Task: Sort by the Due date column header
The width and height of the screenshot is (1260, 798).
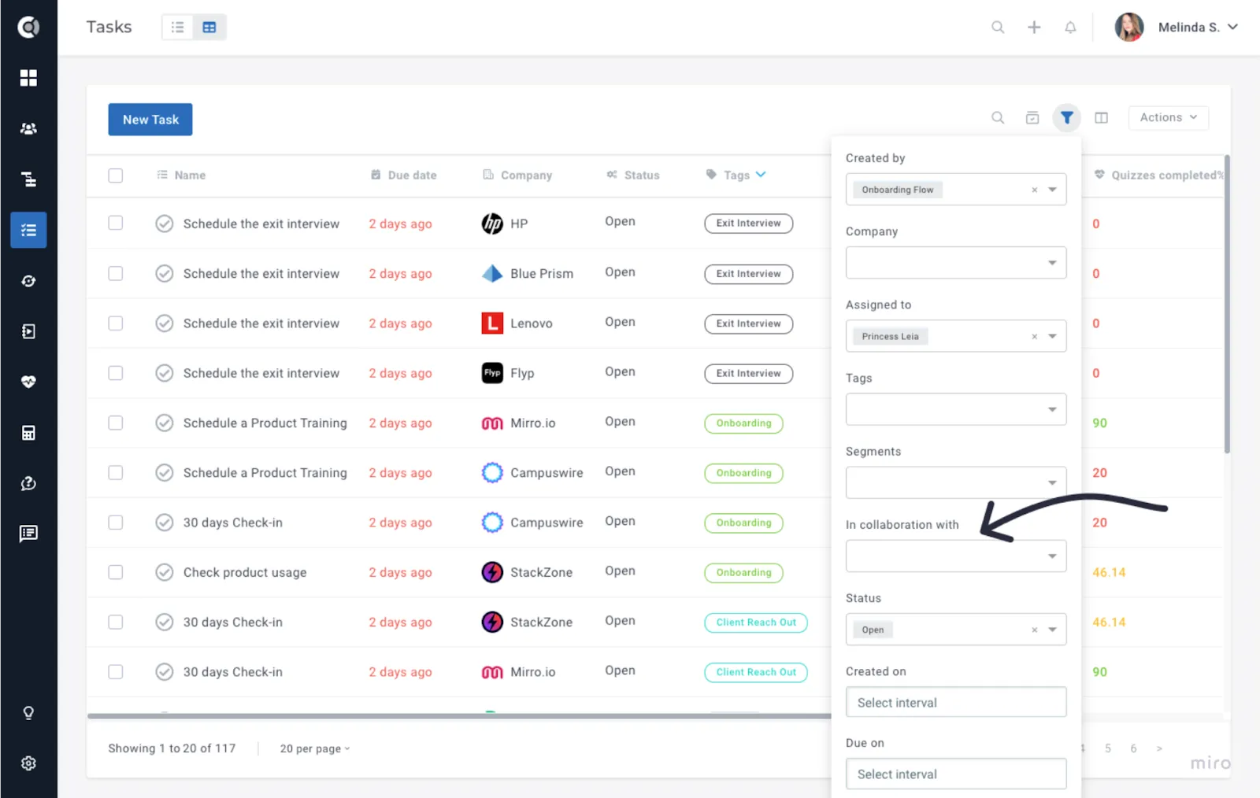Action: (404, 175)
